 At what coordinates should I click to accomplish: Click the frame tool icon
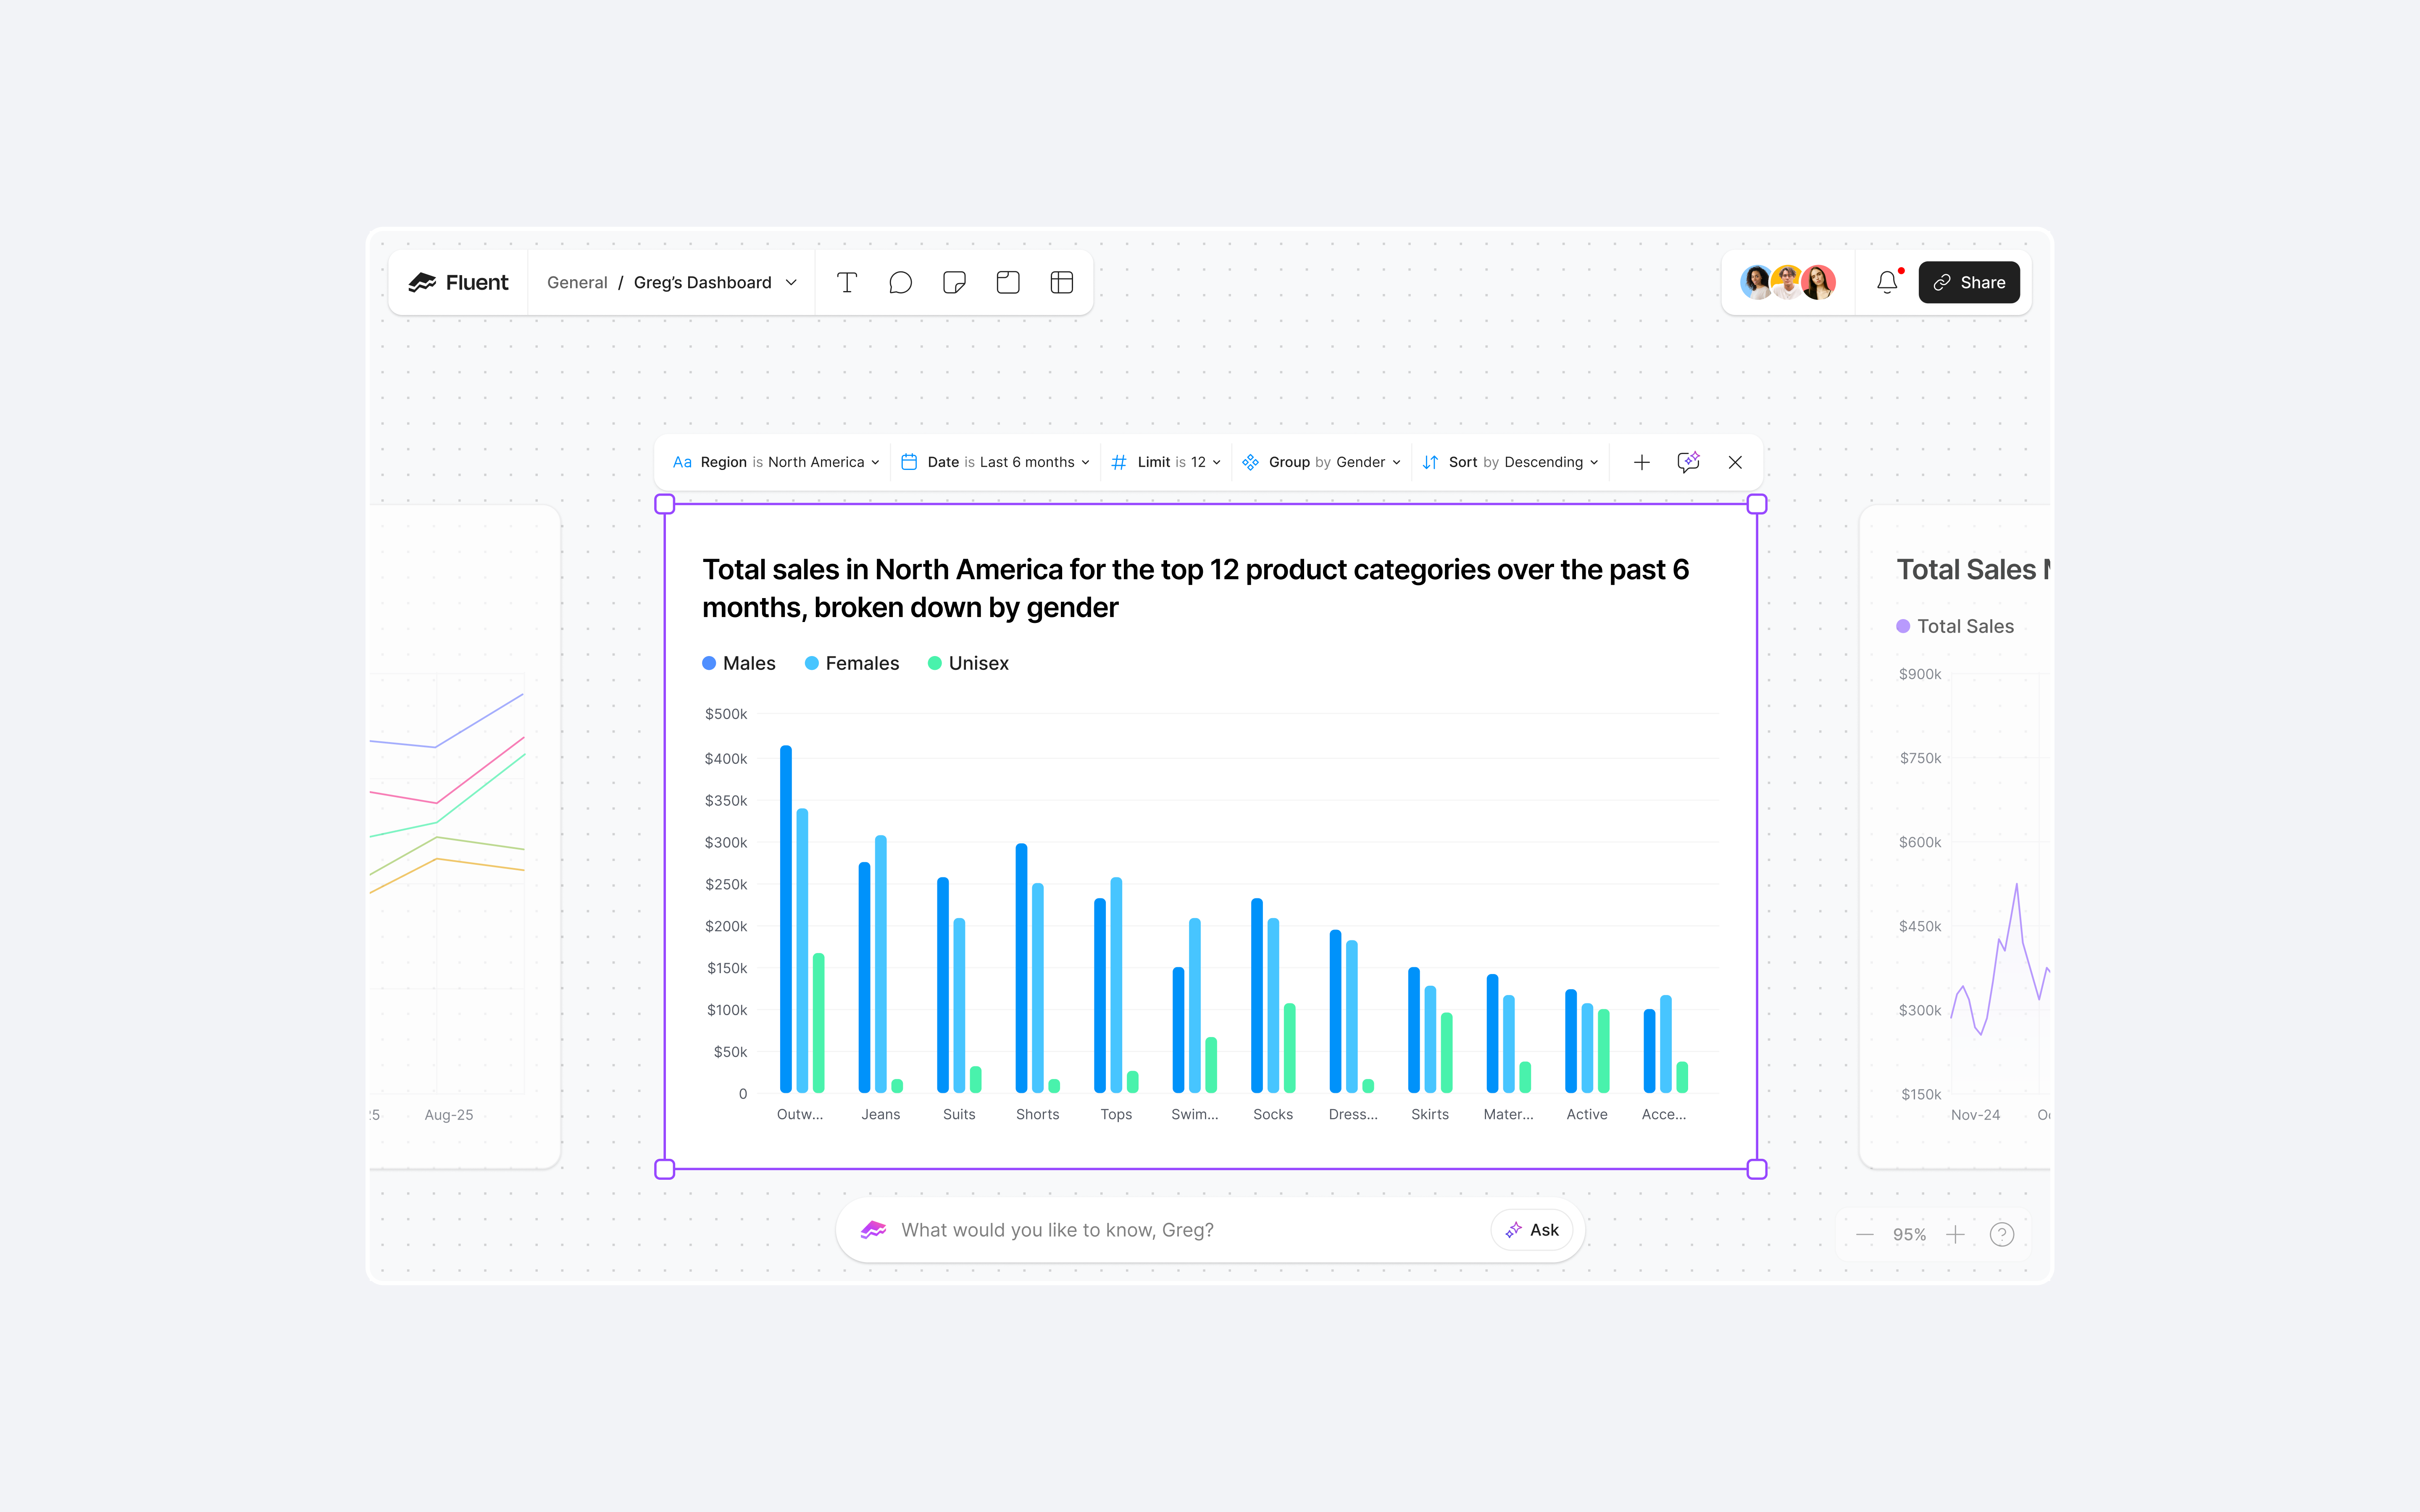pyautogui.click(x=1008, y=283)
